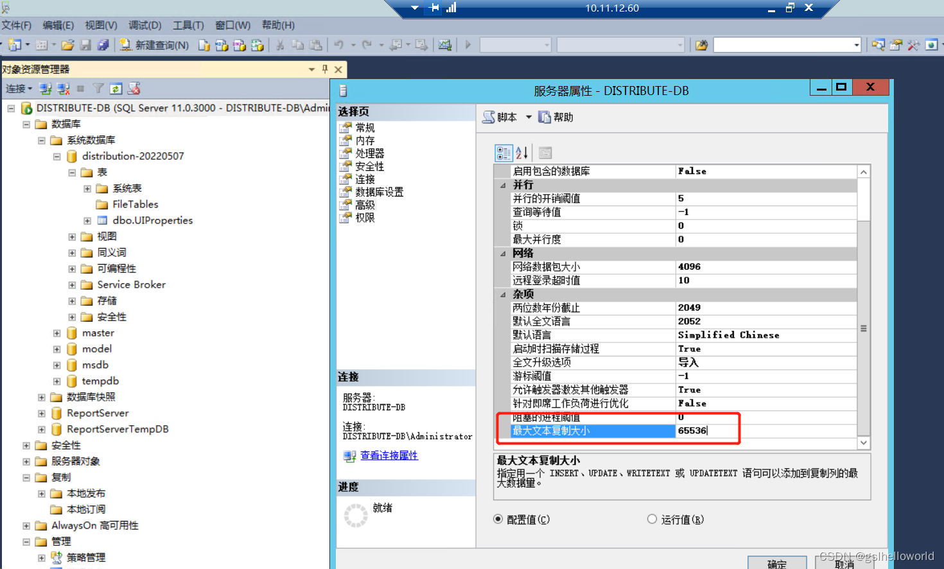This screenshot has width=944, height=569.
Task: Select the 配置值(C) radio button
Action: click(498, 519)
